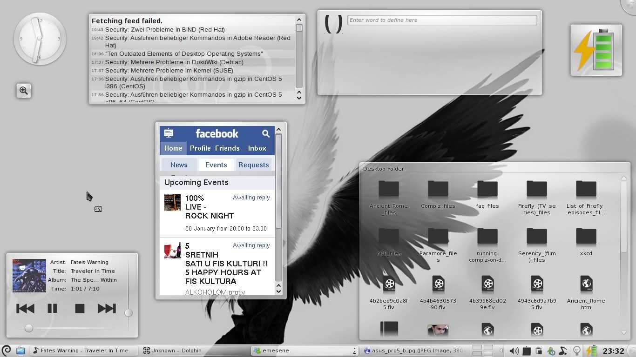This screenshot has height=357, width=636.
Task: Click the volume speaker icon in system tray
Action: point(514,350)
